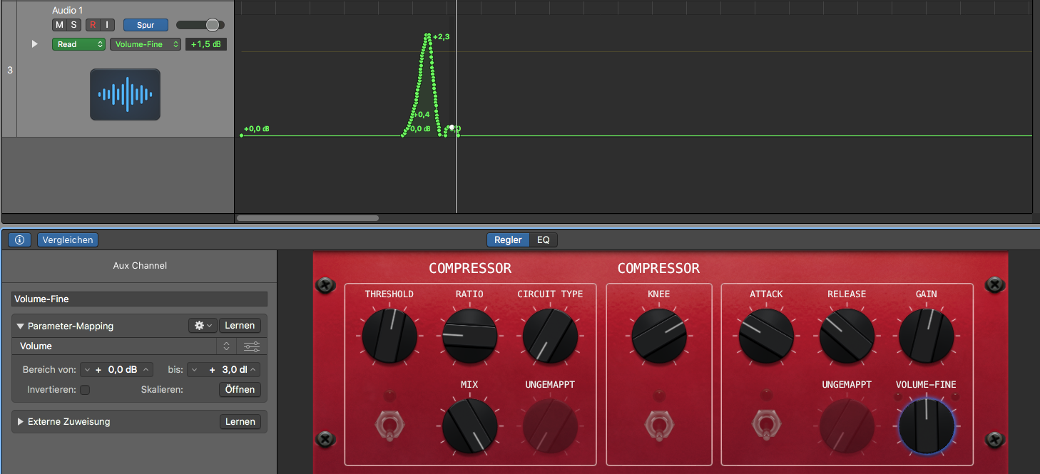Open the gear menu in Parameter-Mapping
The height and width of the screenshot is (474, 1040).
tap(202, 326)
